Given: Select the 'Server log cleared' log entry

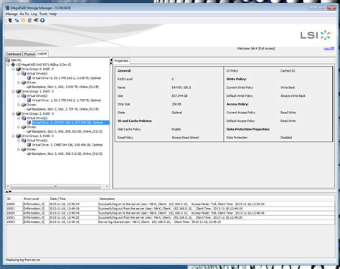Looking at the screenshot, I should 170,222.
